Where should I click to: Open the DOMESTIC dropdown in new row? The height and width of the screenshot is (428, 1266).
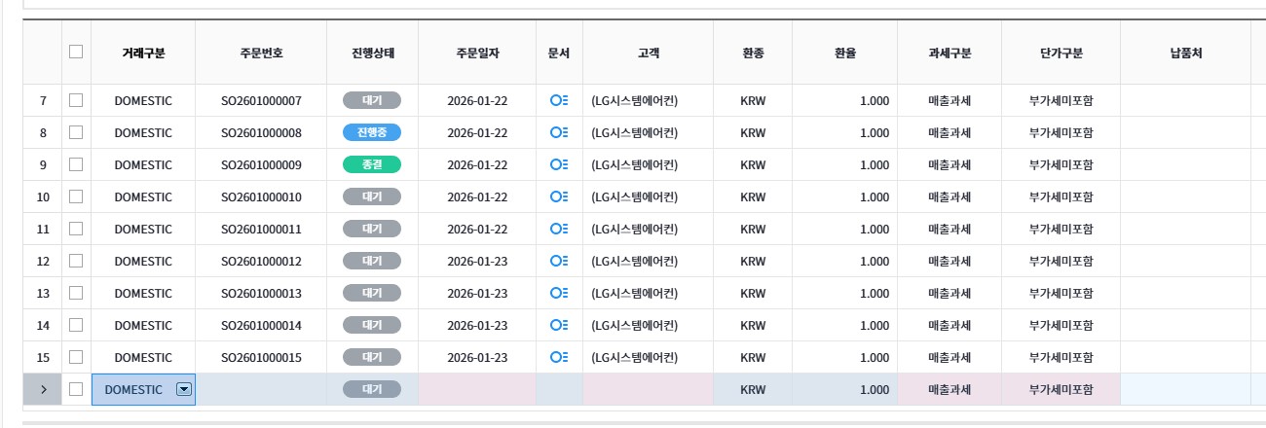pos(183,389)
